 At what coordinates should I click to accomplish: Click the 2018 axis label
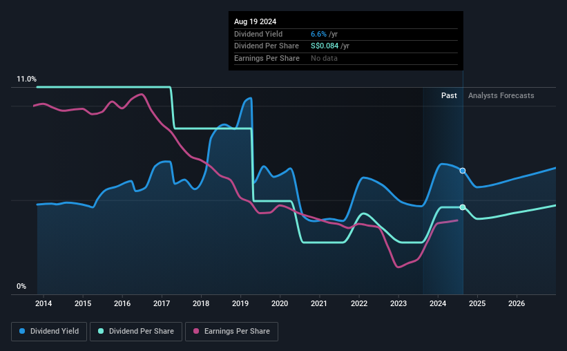click(x=201, y=303)
